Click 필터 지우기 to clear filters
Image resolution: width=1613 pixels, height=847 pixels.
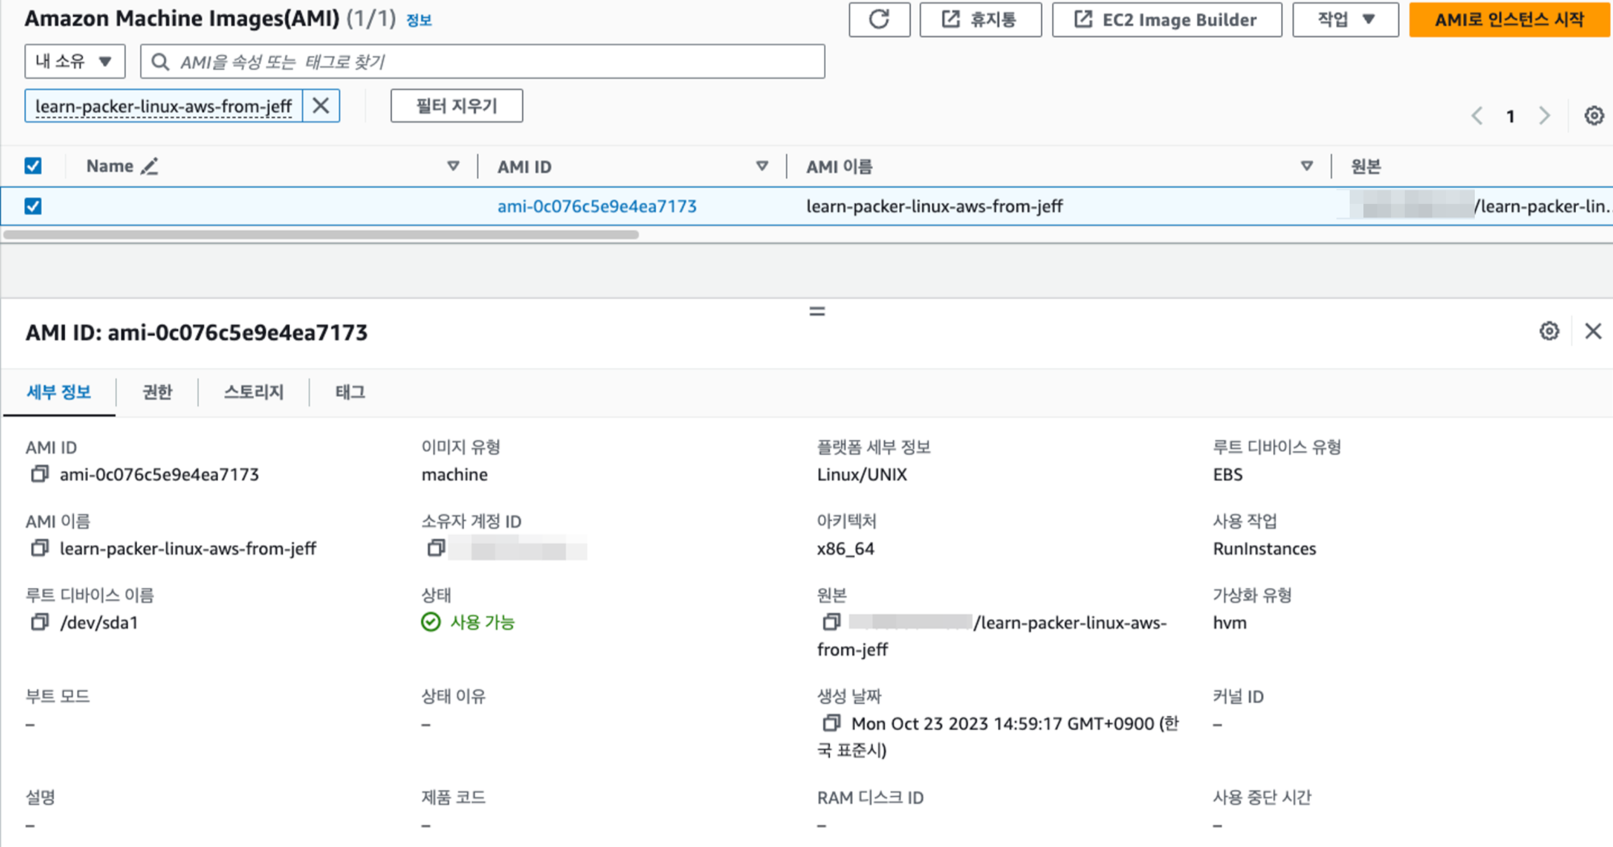(457, 106)
